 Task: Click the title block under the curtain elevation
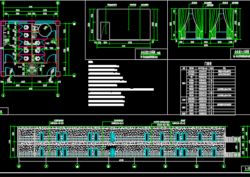coord(240,54)
